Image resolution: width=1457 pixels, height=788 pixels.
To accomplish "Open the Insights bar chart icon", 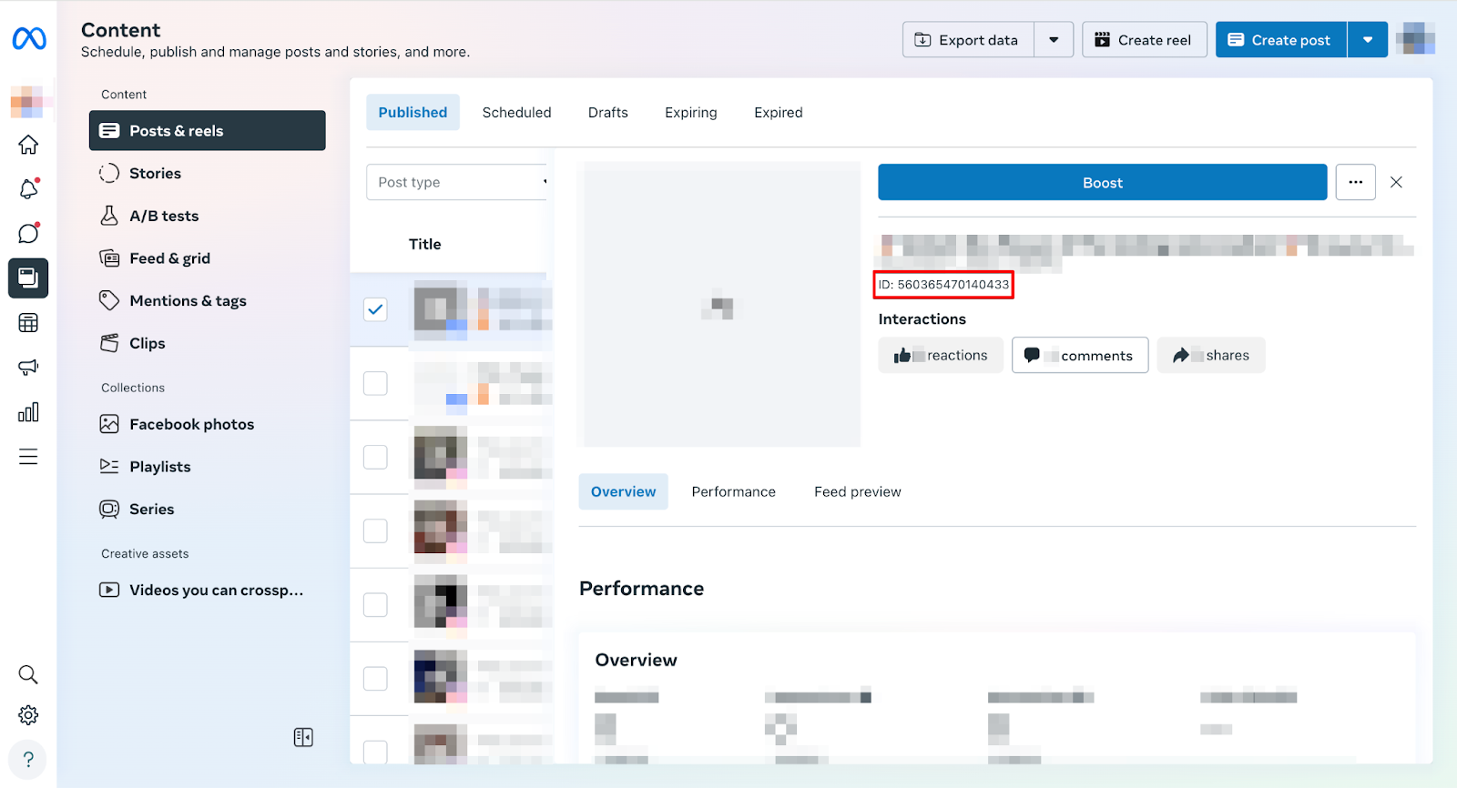I will pyautogui.click(x=28, y=412).
